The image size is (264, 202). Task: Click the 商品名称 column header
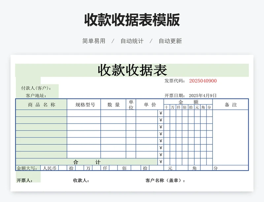(42, 104)
